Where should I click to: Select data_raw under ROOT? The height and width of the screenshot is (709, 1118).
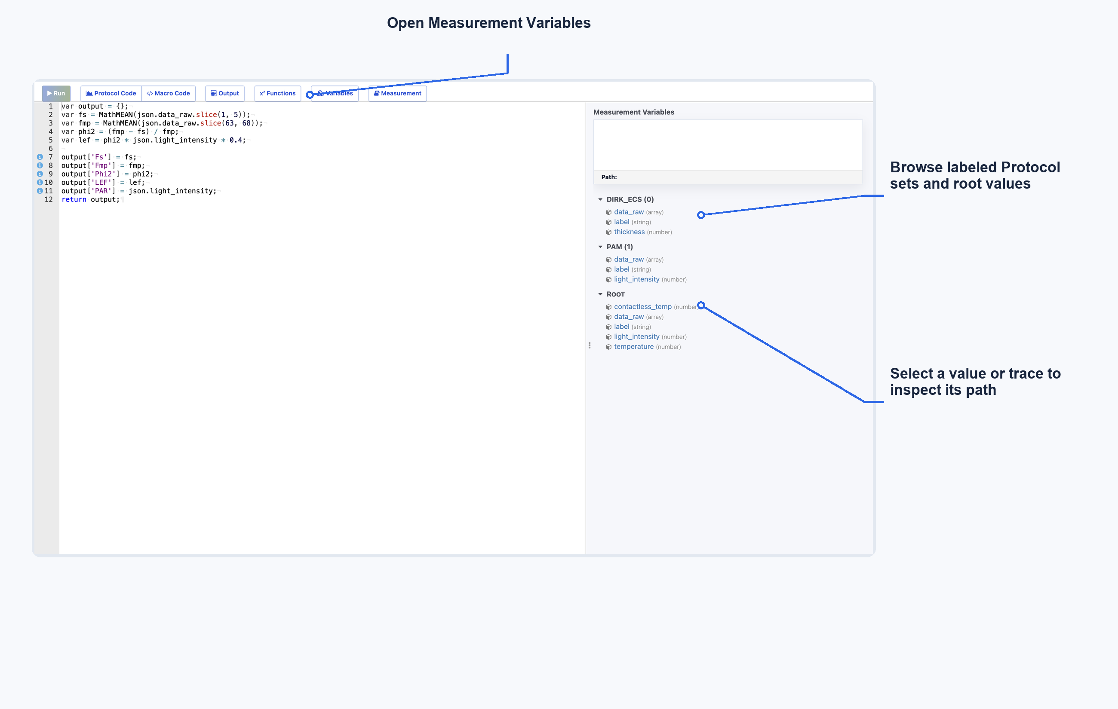(629, 317)
